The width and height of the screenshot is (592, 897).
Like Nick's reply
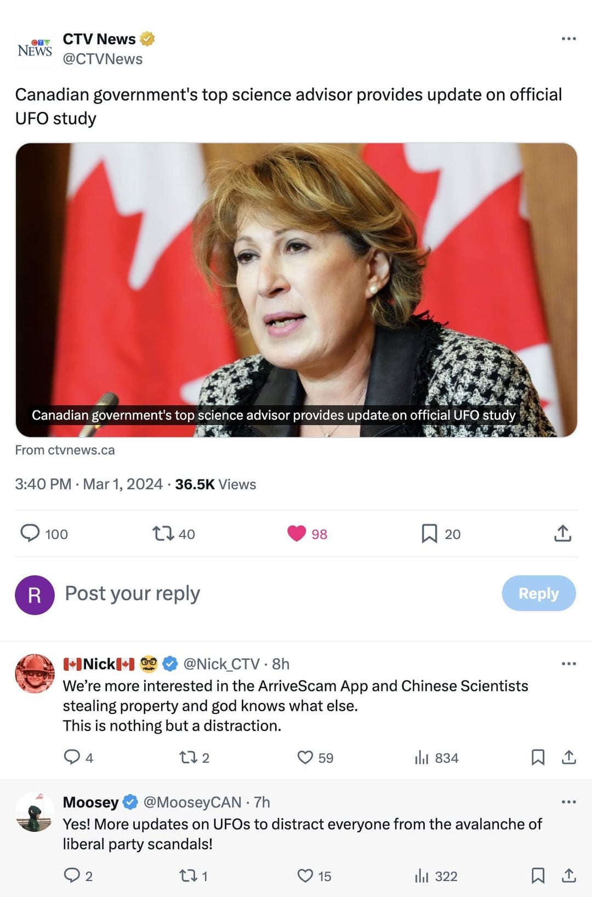tap(305, 757)
